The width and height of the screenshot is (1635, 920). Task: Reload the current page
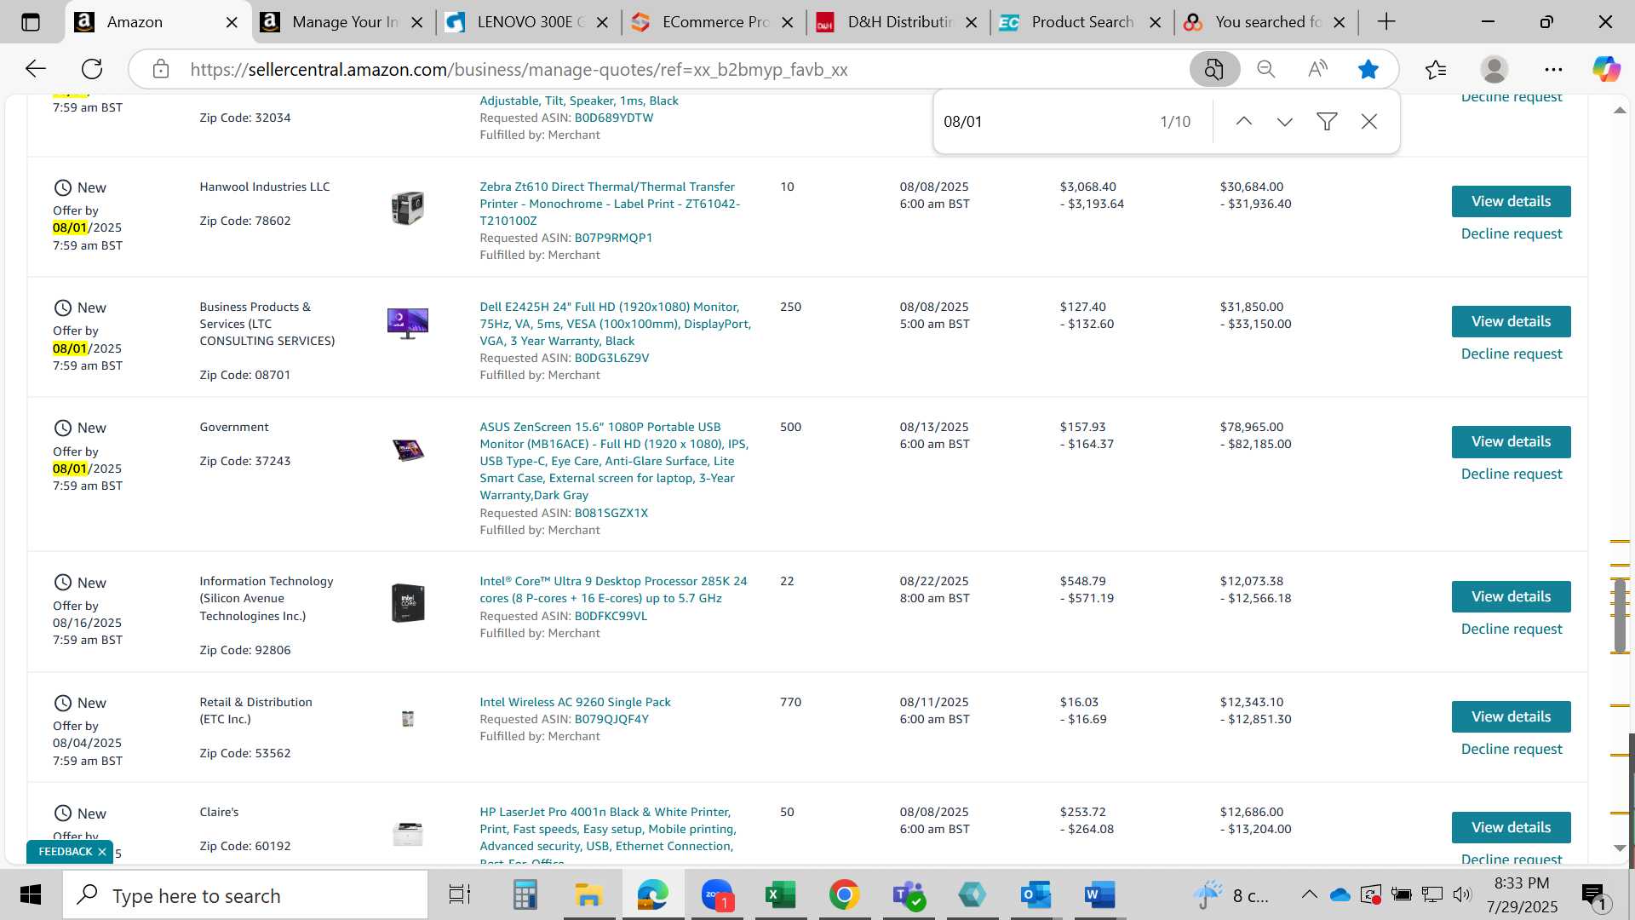click(x=92, y=69)
